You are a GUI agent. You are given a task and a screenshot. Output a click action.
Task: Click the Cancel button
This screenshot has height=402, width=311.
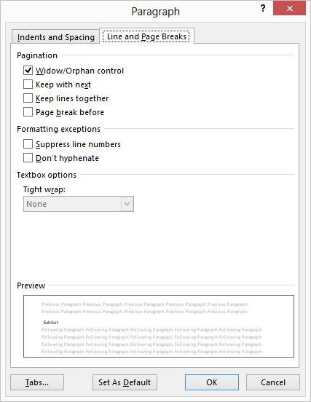(x=273, y=382)
